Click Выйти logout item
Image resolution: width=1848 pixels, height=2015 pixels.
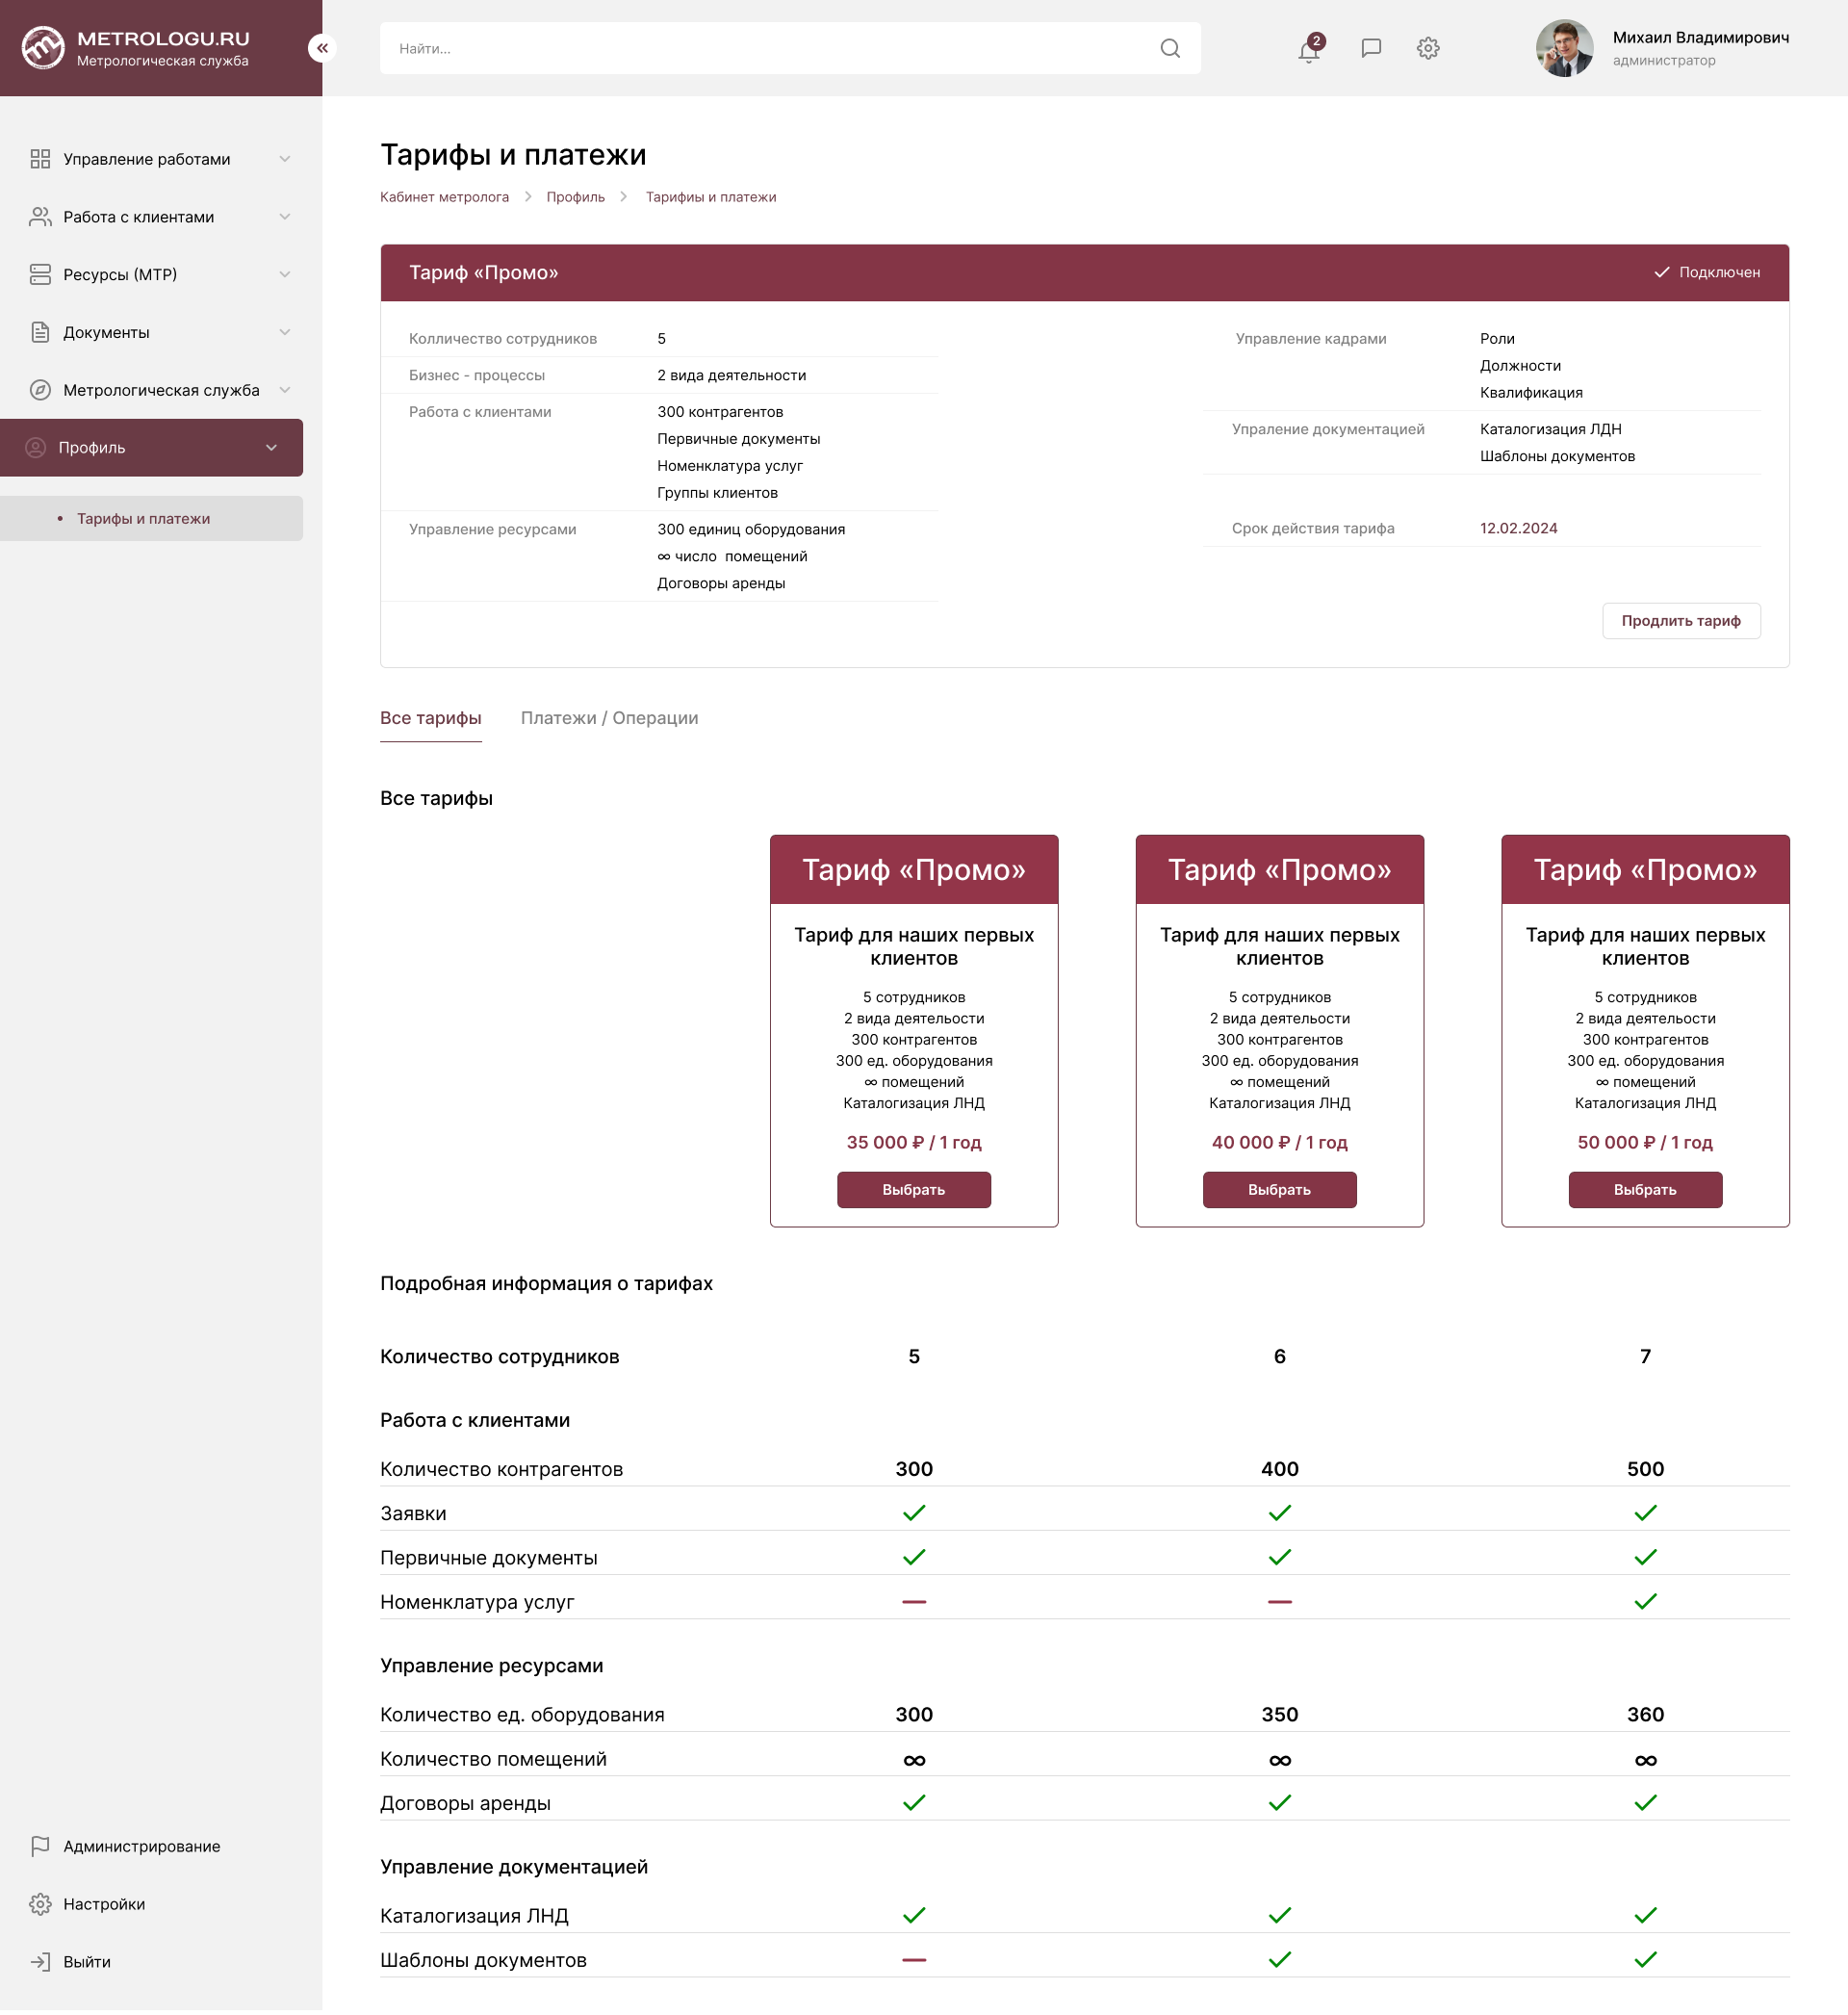[87, 1961]
